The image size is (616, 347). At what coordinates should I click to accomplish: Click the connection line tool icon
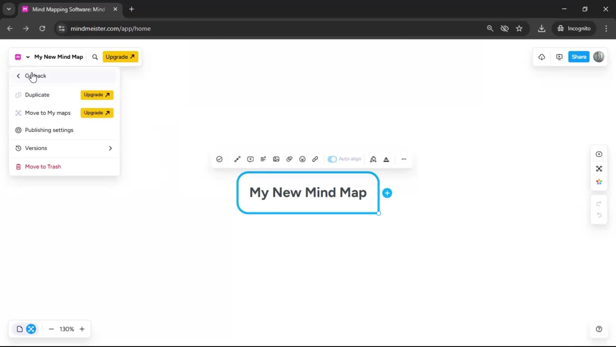(x=237, y=159)
